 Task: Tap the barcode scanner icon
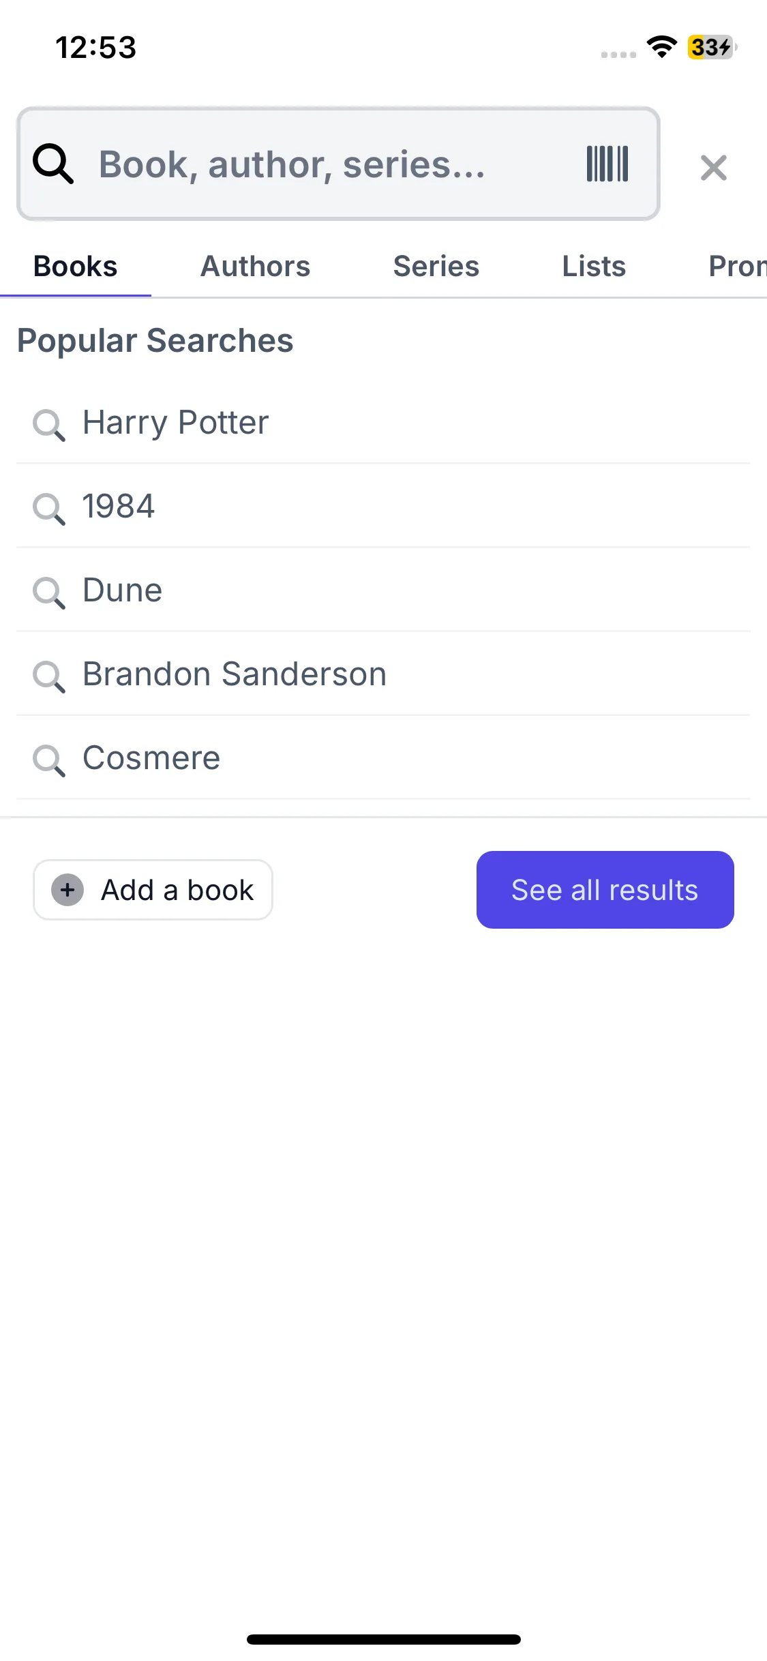coord(607,164)
